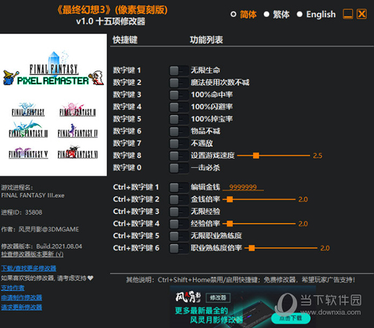The width and height of the screenshot is (374, 328).
Task: Click the Ctrl+数字键 1 hotkey label
Action: click(x=136, y=187)
